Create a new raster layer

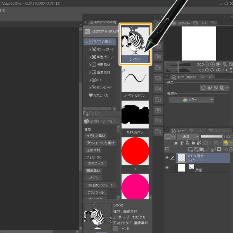190,149
